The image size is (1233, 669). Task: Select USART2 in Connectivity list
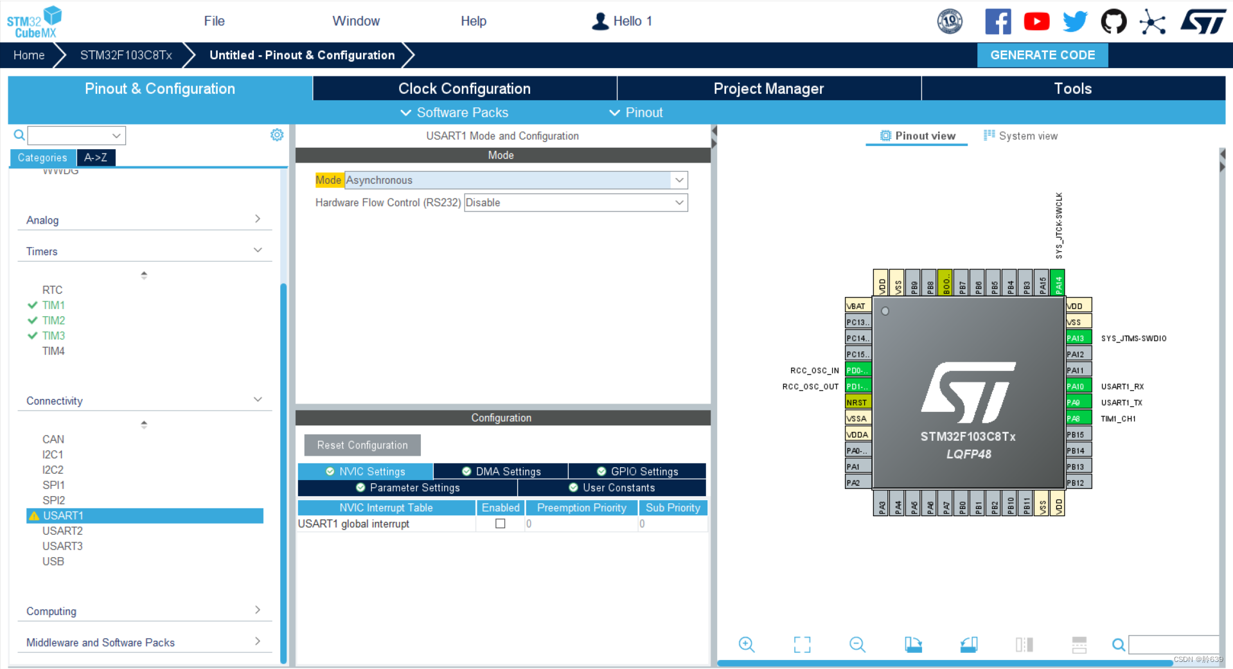pyautogui.click(x=62, y=531)
